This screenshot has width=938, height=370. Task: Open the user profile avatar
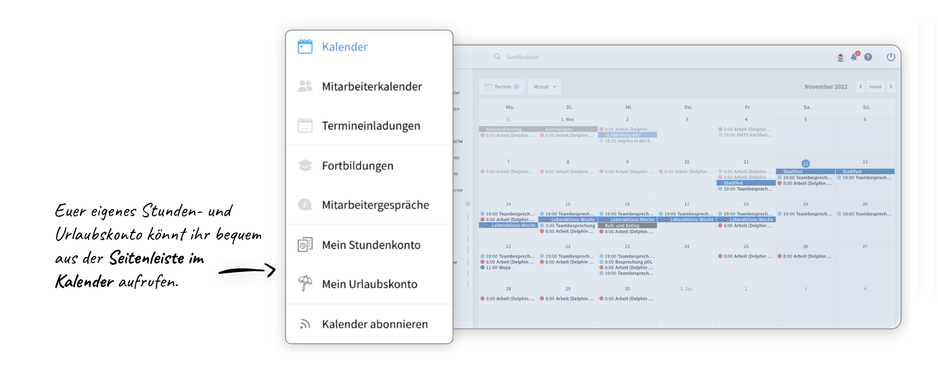point(840,57)
